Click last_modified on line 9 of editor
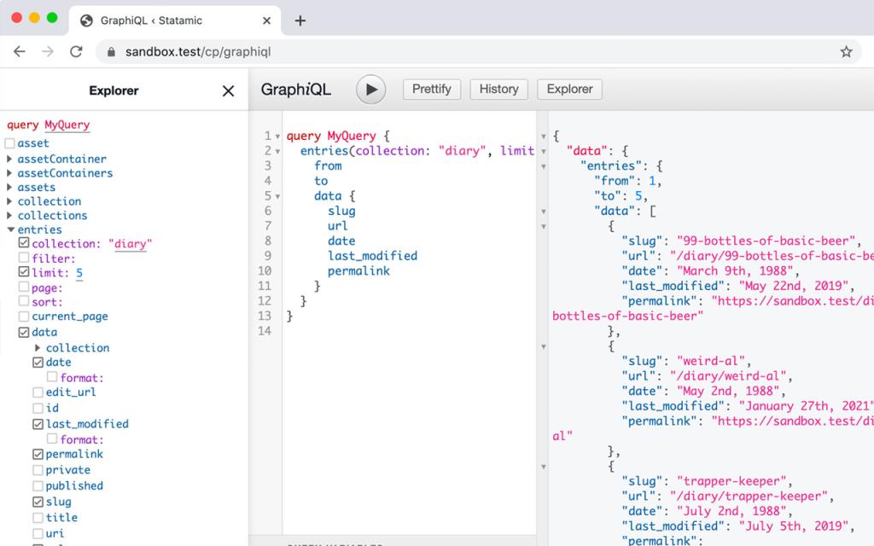 point(372,256)
